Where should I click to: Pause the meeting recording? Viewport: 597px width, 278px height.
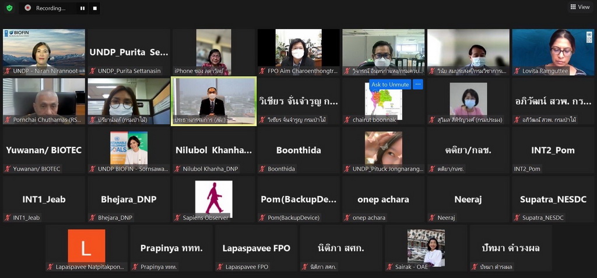pyautogui.click(x=82, y=9)
